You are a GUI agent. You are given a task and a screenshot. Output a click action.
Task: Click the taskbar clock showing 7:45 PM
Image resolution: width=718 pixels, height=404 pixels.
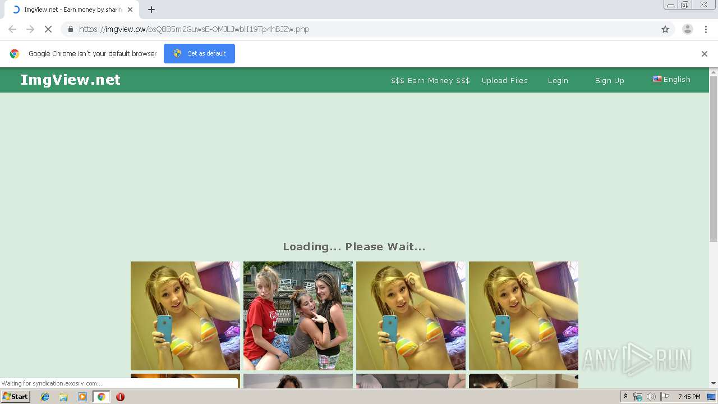tap(689, 397)
